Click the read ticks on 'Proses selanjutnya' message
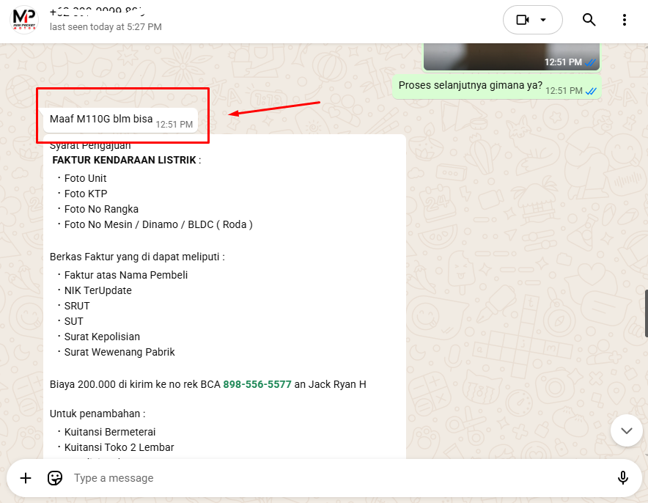 (x=591, y=91)
